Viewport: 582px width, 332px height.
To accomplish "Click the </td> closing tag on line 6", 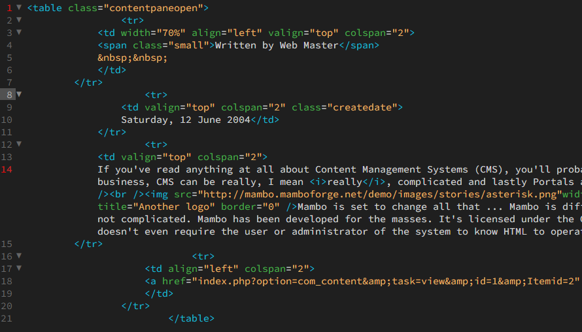I will point(112,70).
